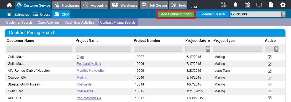Select date 6/17/2015 cell
The height and width of the screenshot is (102, 291).
[x=194, y=57]
